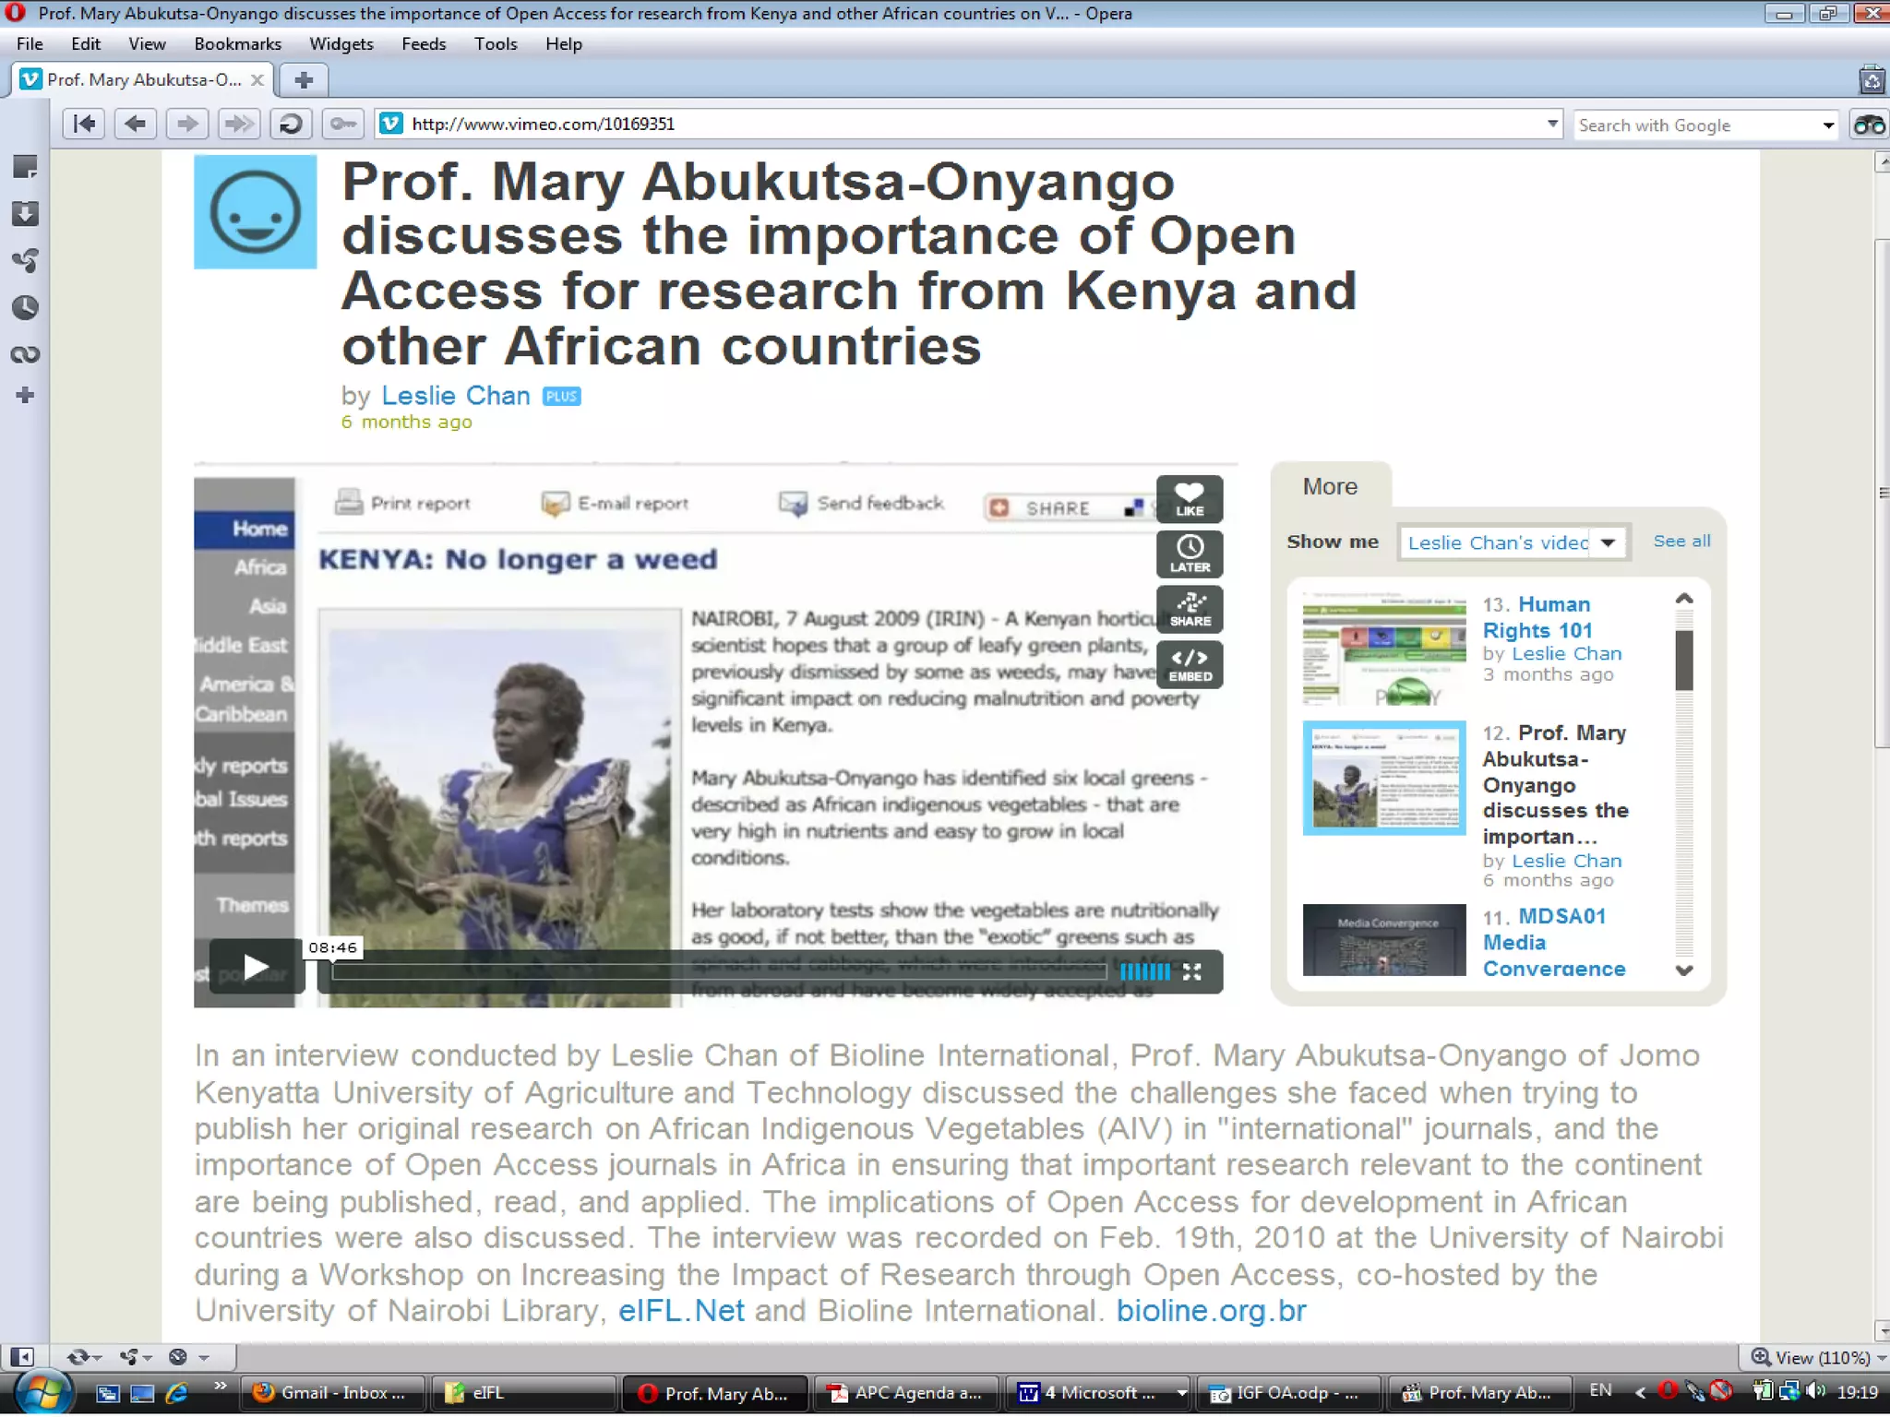Click the Rewind navigation button
Screen dimensions: 1890x1417
click(84, 124)
